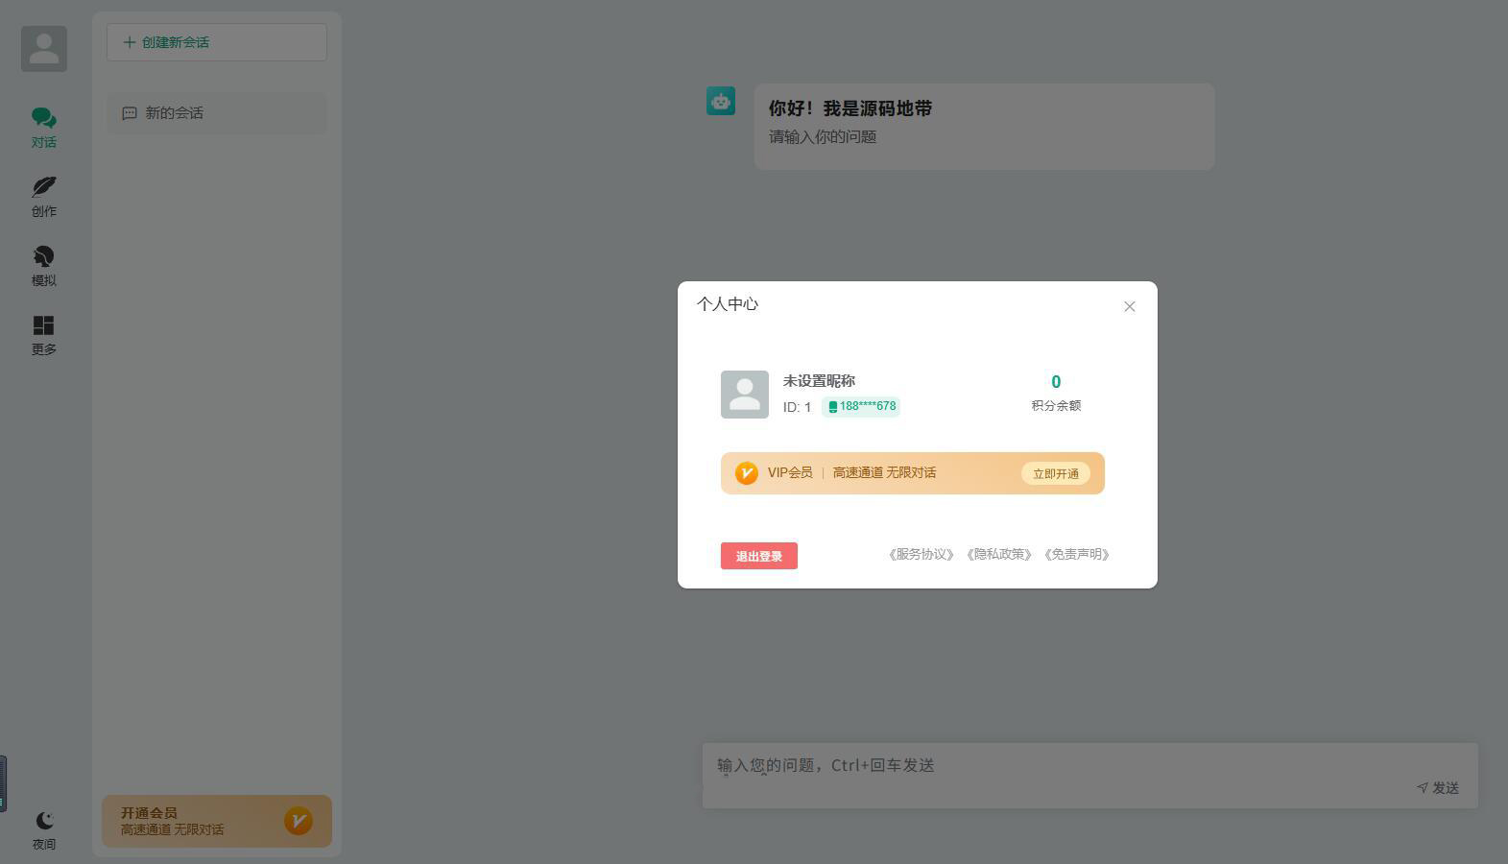Screen dimensions: 1508x864
Task: Open the 《隐私政策》 link
Action: click(998, 555)
